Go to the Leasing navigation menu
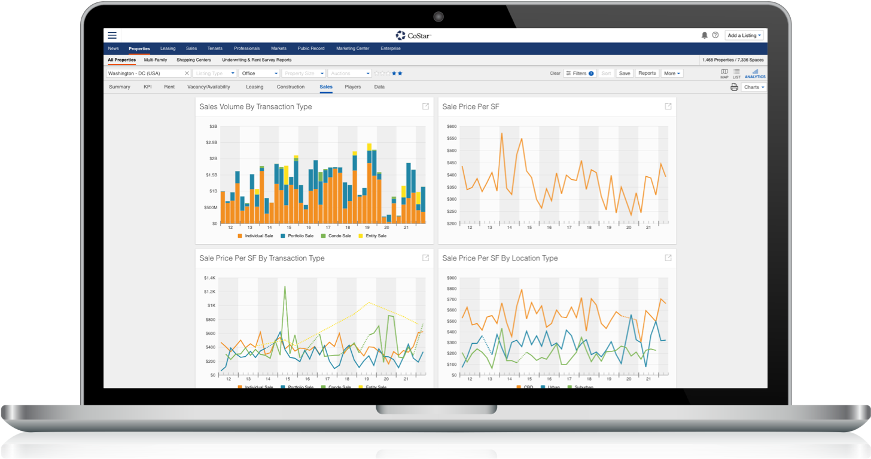The image size is (871, 459). tap(167, 48)
